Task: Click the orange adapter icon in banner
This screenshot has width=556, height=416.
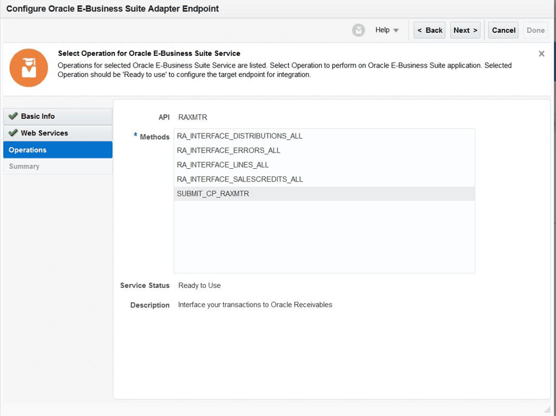Action: (x=28, y=68)
